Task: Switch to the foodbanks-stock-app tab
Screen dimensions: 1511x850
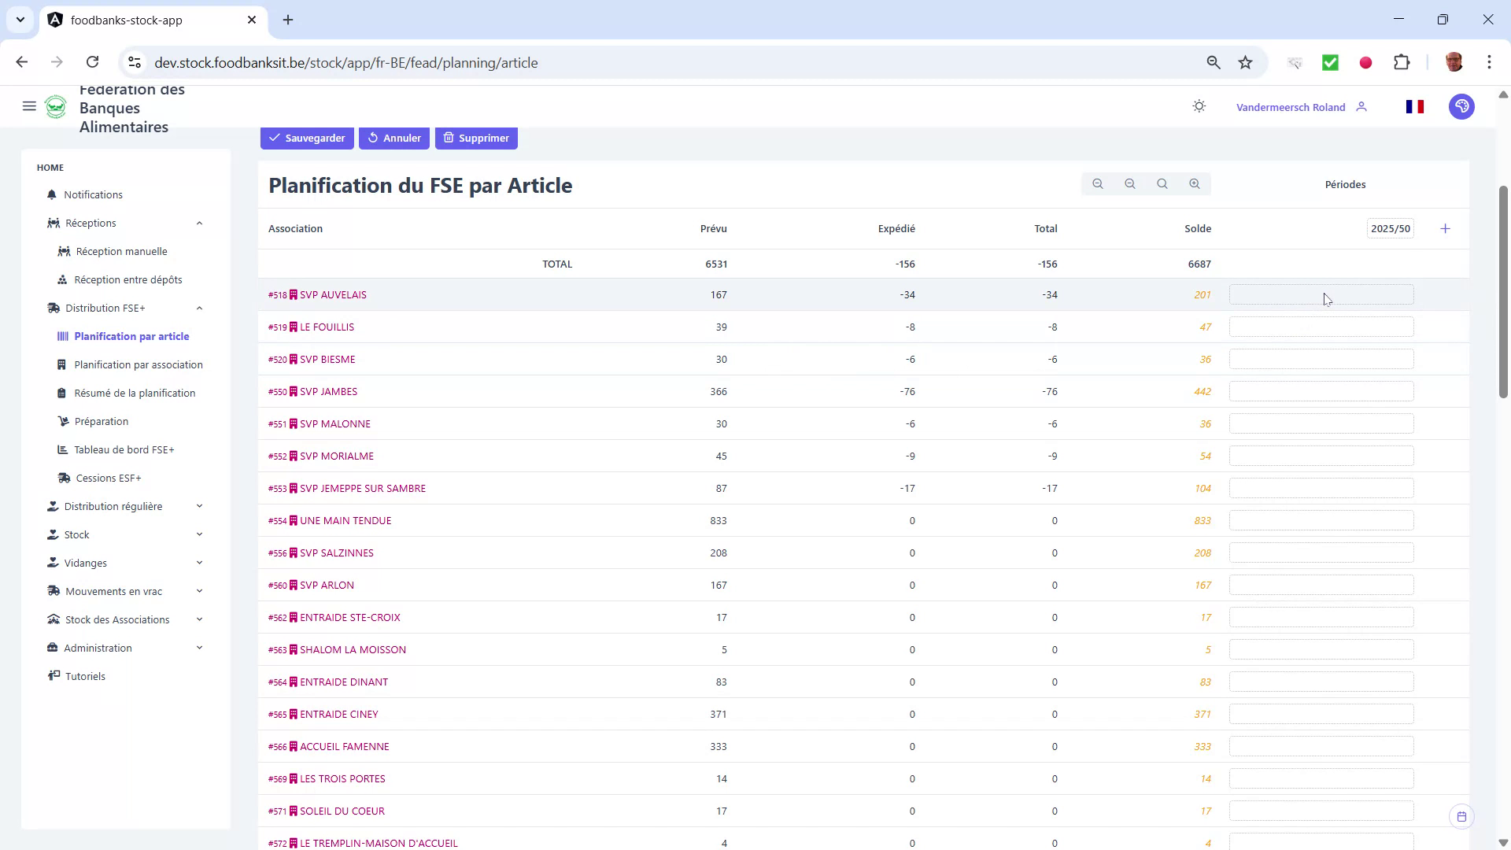Action: click(x=126, y=20)
